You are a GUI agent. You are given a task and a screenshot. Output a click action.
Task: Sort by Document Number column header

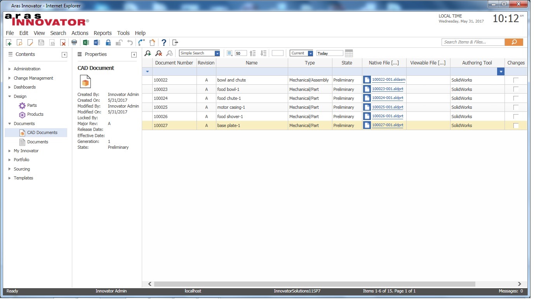[x=174, y=63]
